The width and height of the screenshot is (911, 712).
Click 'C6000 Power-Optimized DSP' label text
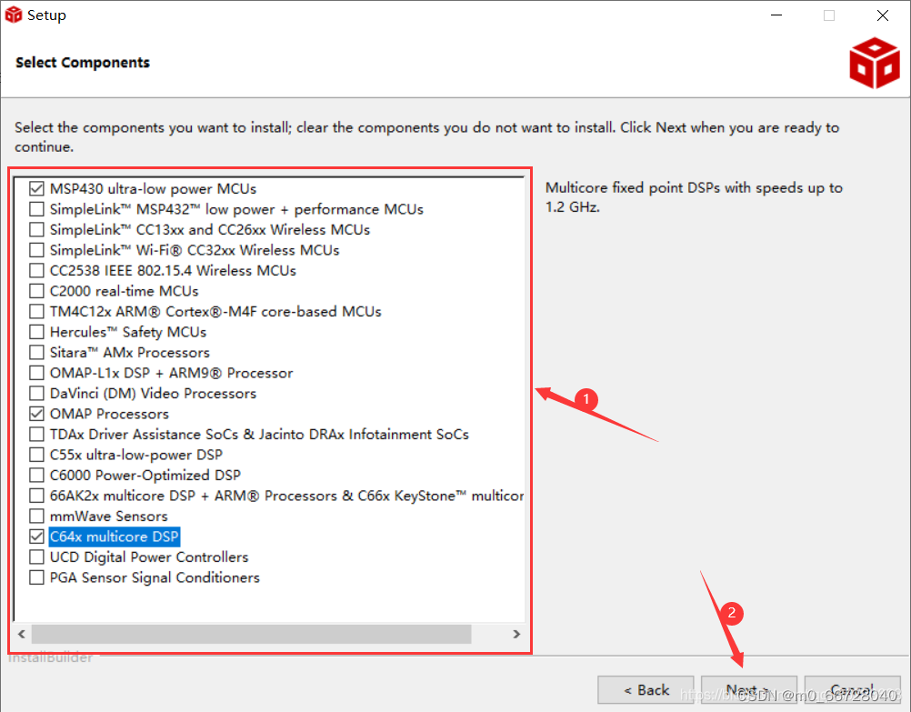point(145,476)
